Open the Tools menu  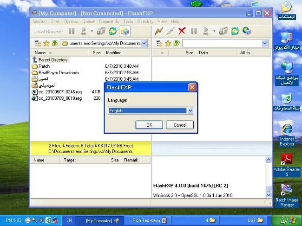coord(128,21)
